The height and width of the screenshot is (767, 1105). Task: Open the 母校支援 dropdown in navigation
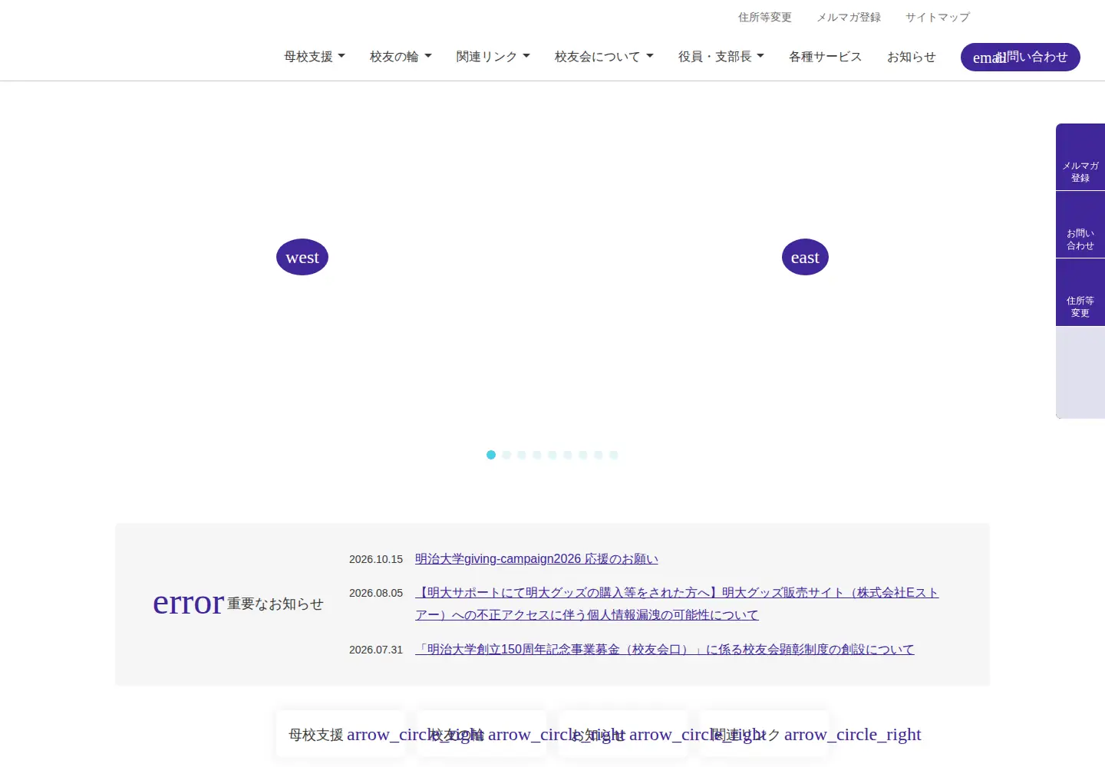315,57
